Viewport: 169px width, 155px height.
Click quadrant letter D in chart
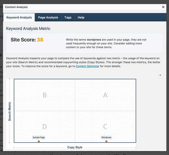point(45,126)
